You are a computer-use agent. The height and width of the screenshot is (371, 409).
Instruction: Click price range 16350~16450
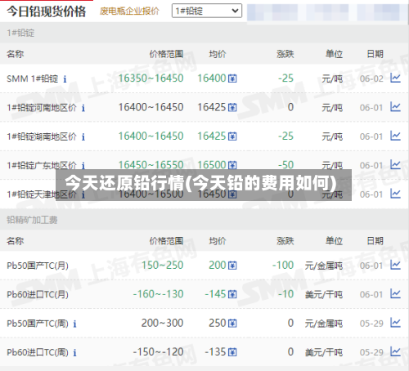tap(151, 78)
